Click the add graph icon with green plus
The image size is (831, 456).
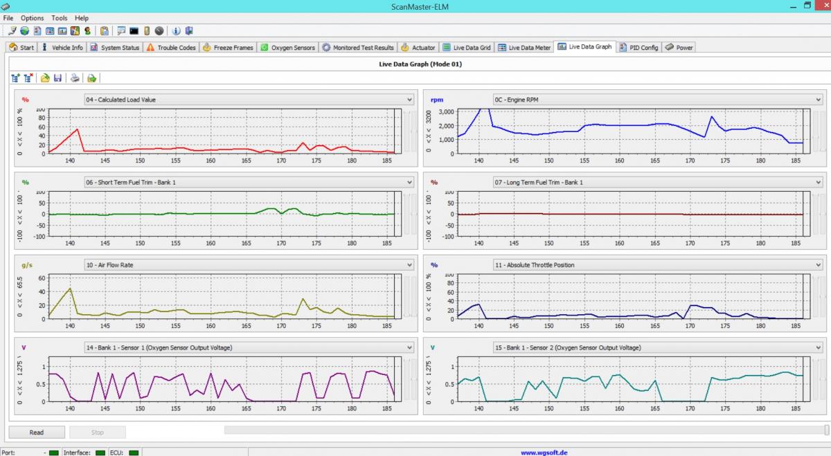click(16, 78)
